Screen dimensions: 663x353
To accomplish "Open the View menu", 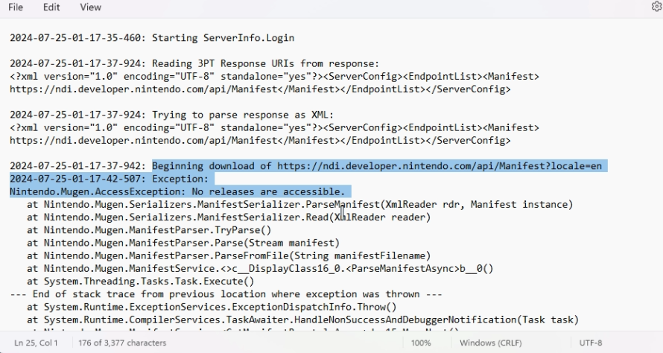I will point(90,7).
